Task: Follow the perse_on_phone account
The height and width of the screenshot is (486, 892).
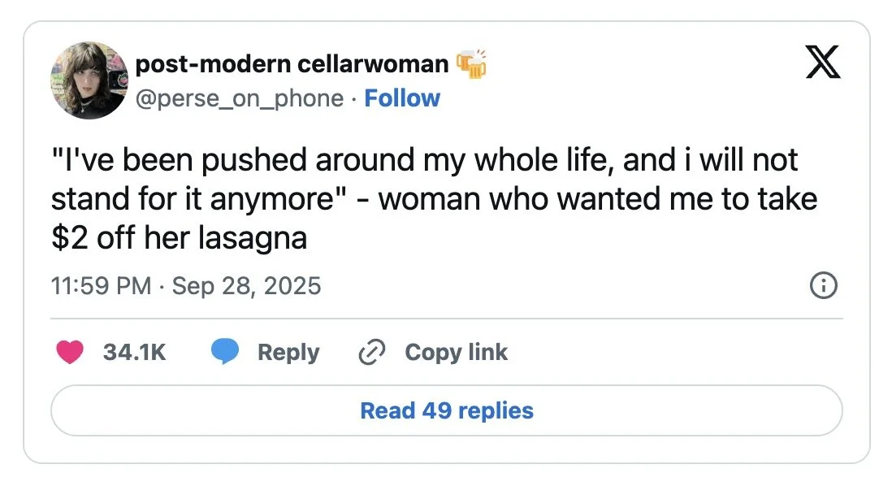Action: click(402, 98)
